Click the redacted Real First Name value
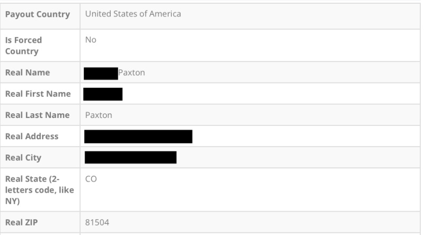424x235 pixels. click(x=103, y=94)
